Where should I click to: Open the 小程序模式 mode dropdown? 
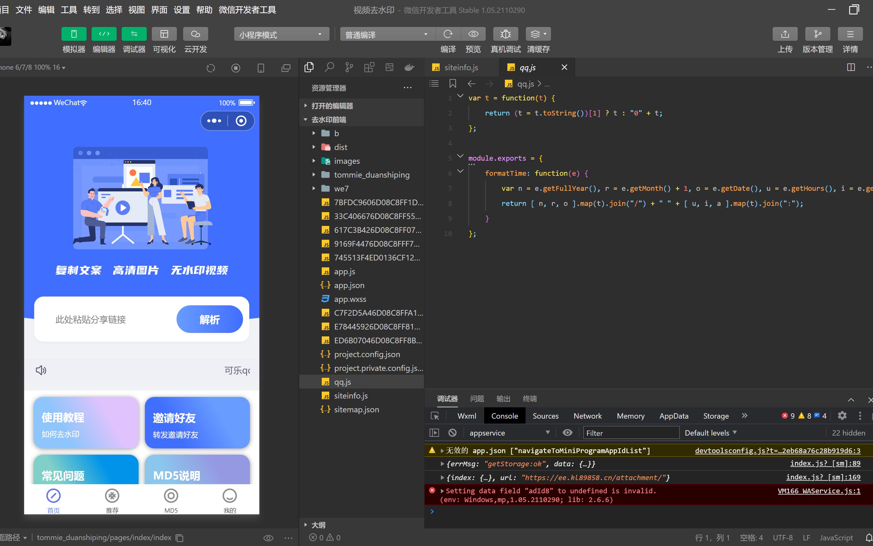(x=281, y=34)
